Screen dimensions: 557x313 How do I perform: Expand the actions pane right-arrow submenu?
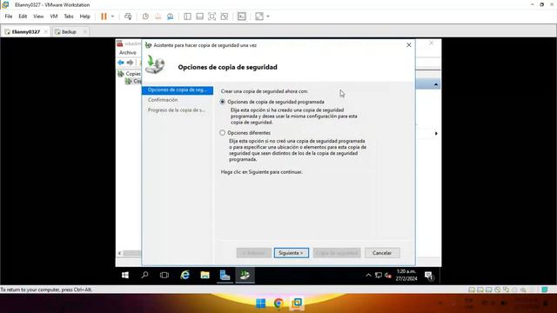pos(436,133)
